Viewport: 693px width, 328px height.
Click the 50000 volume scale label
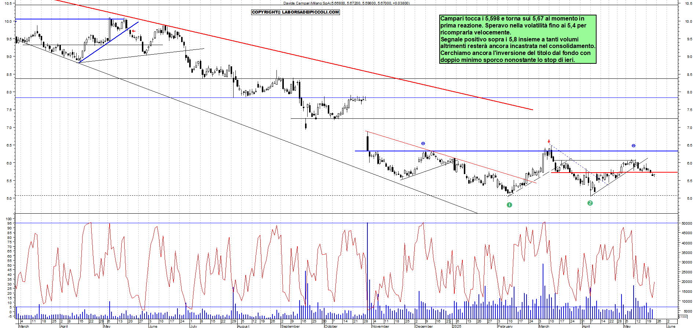click(686, 223)
